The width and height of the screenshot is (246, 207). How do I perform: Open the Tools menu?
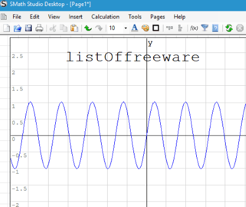[x=135, y=17]
